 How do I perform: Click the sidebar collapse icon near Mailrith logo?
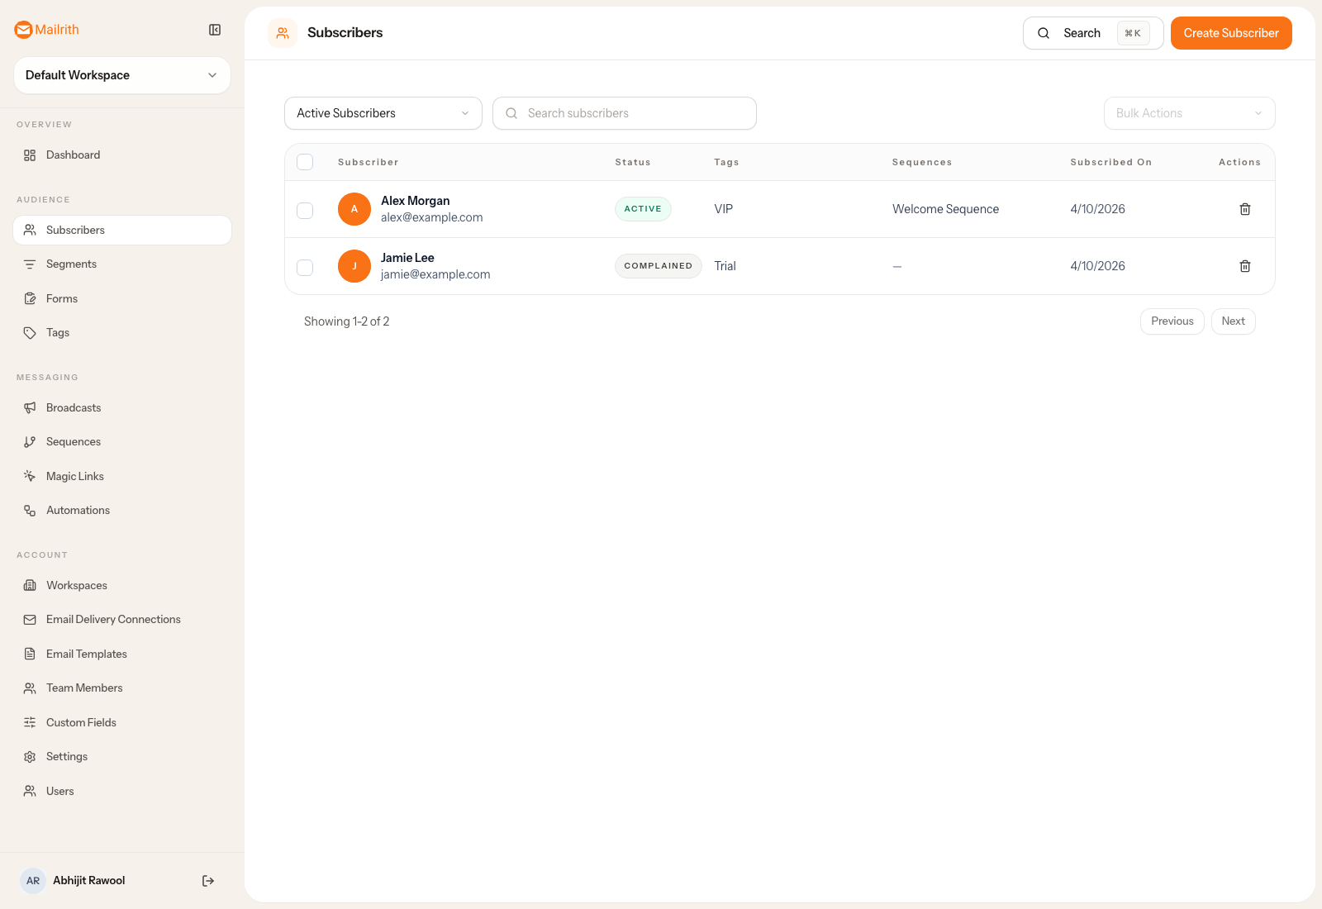[215, 30]
